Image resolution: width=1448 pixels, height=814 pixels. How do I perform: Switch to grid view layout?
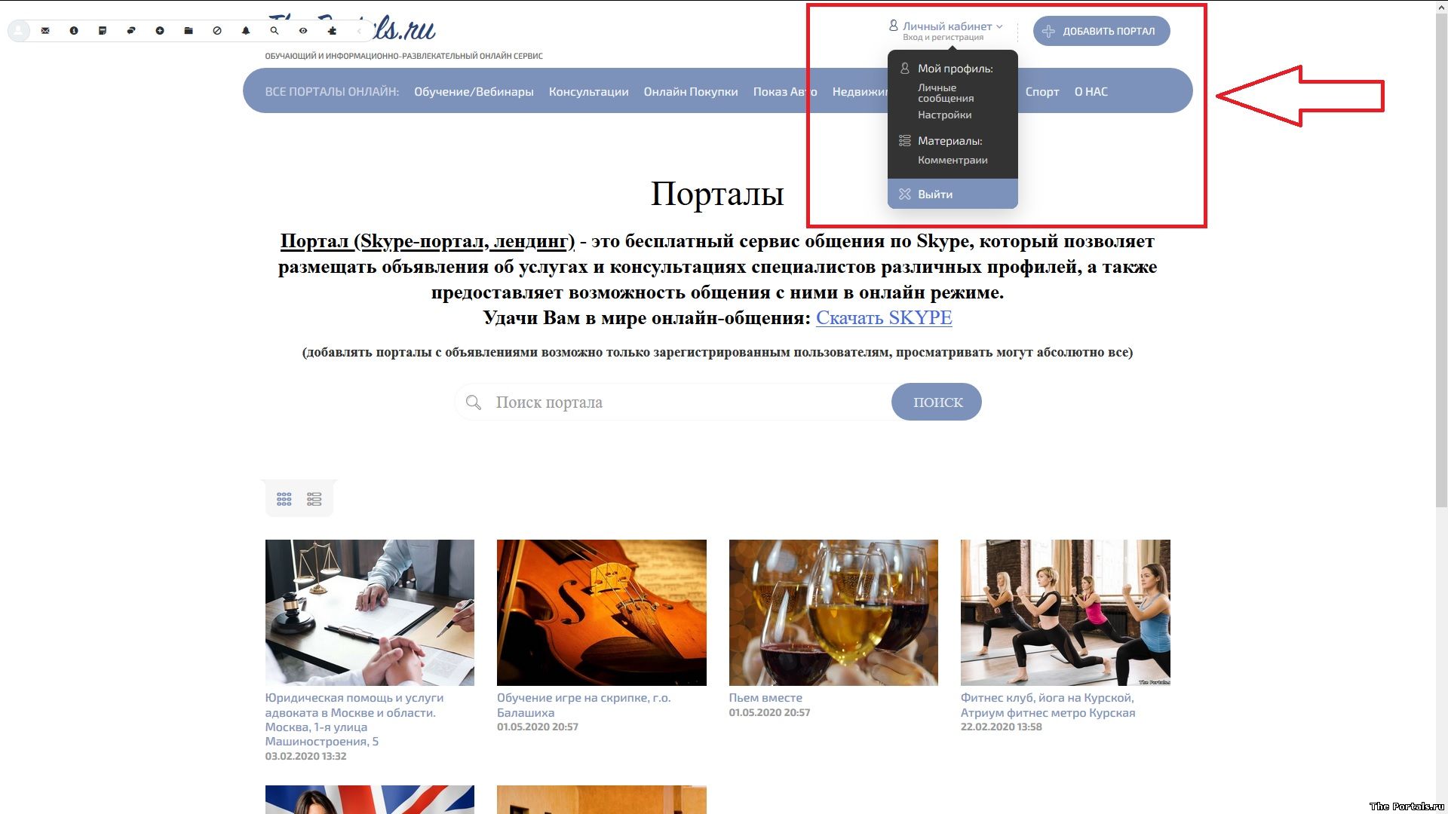pos(284,499)
